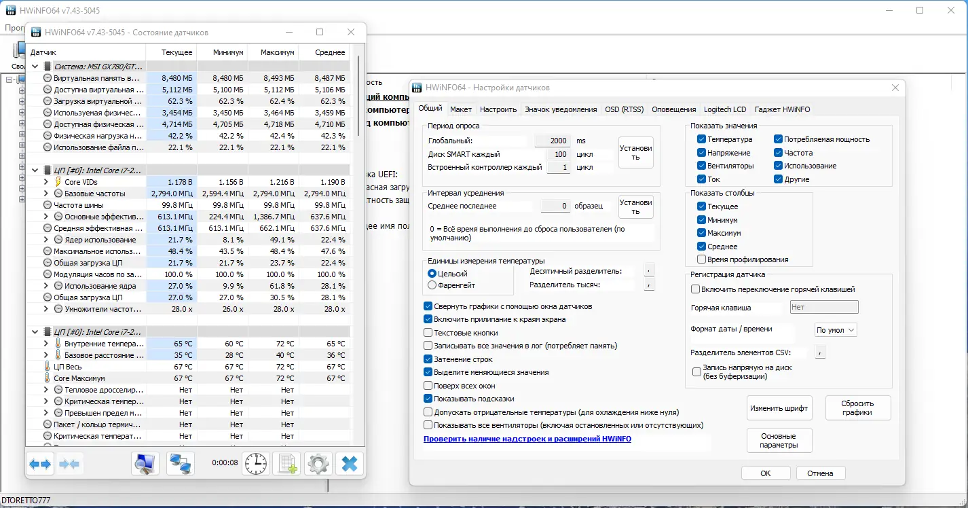The image size is (968, 508).
Task: Click Установить button in Интервал усреднения
Action: click(636, 206)
